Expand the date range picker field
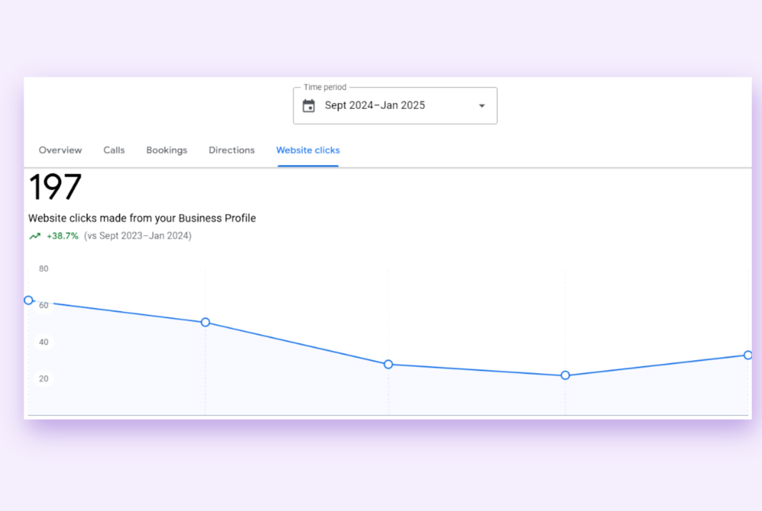Screen dimensions: 762x511 (x=395, y=105)
